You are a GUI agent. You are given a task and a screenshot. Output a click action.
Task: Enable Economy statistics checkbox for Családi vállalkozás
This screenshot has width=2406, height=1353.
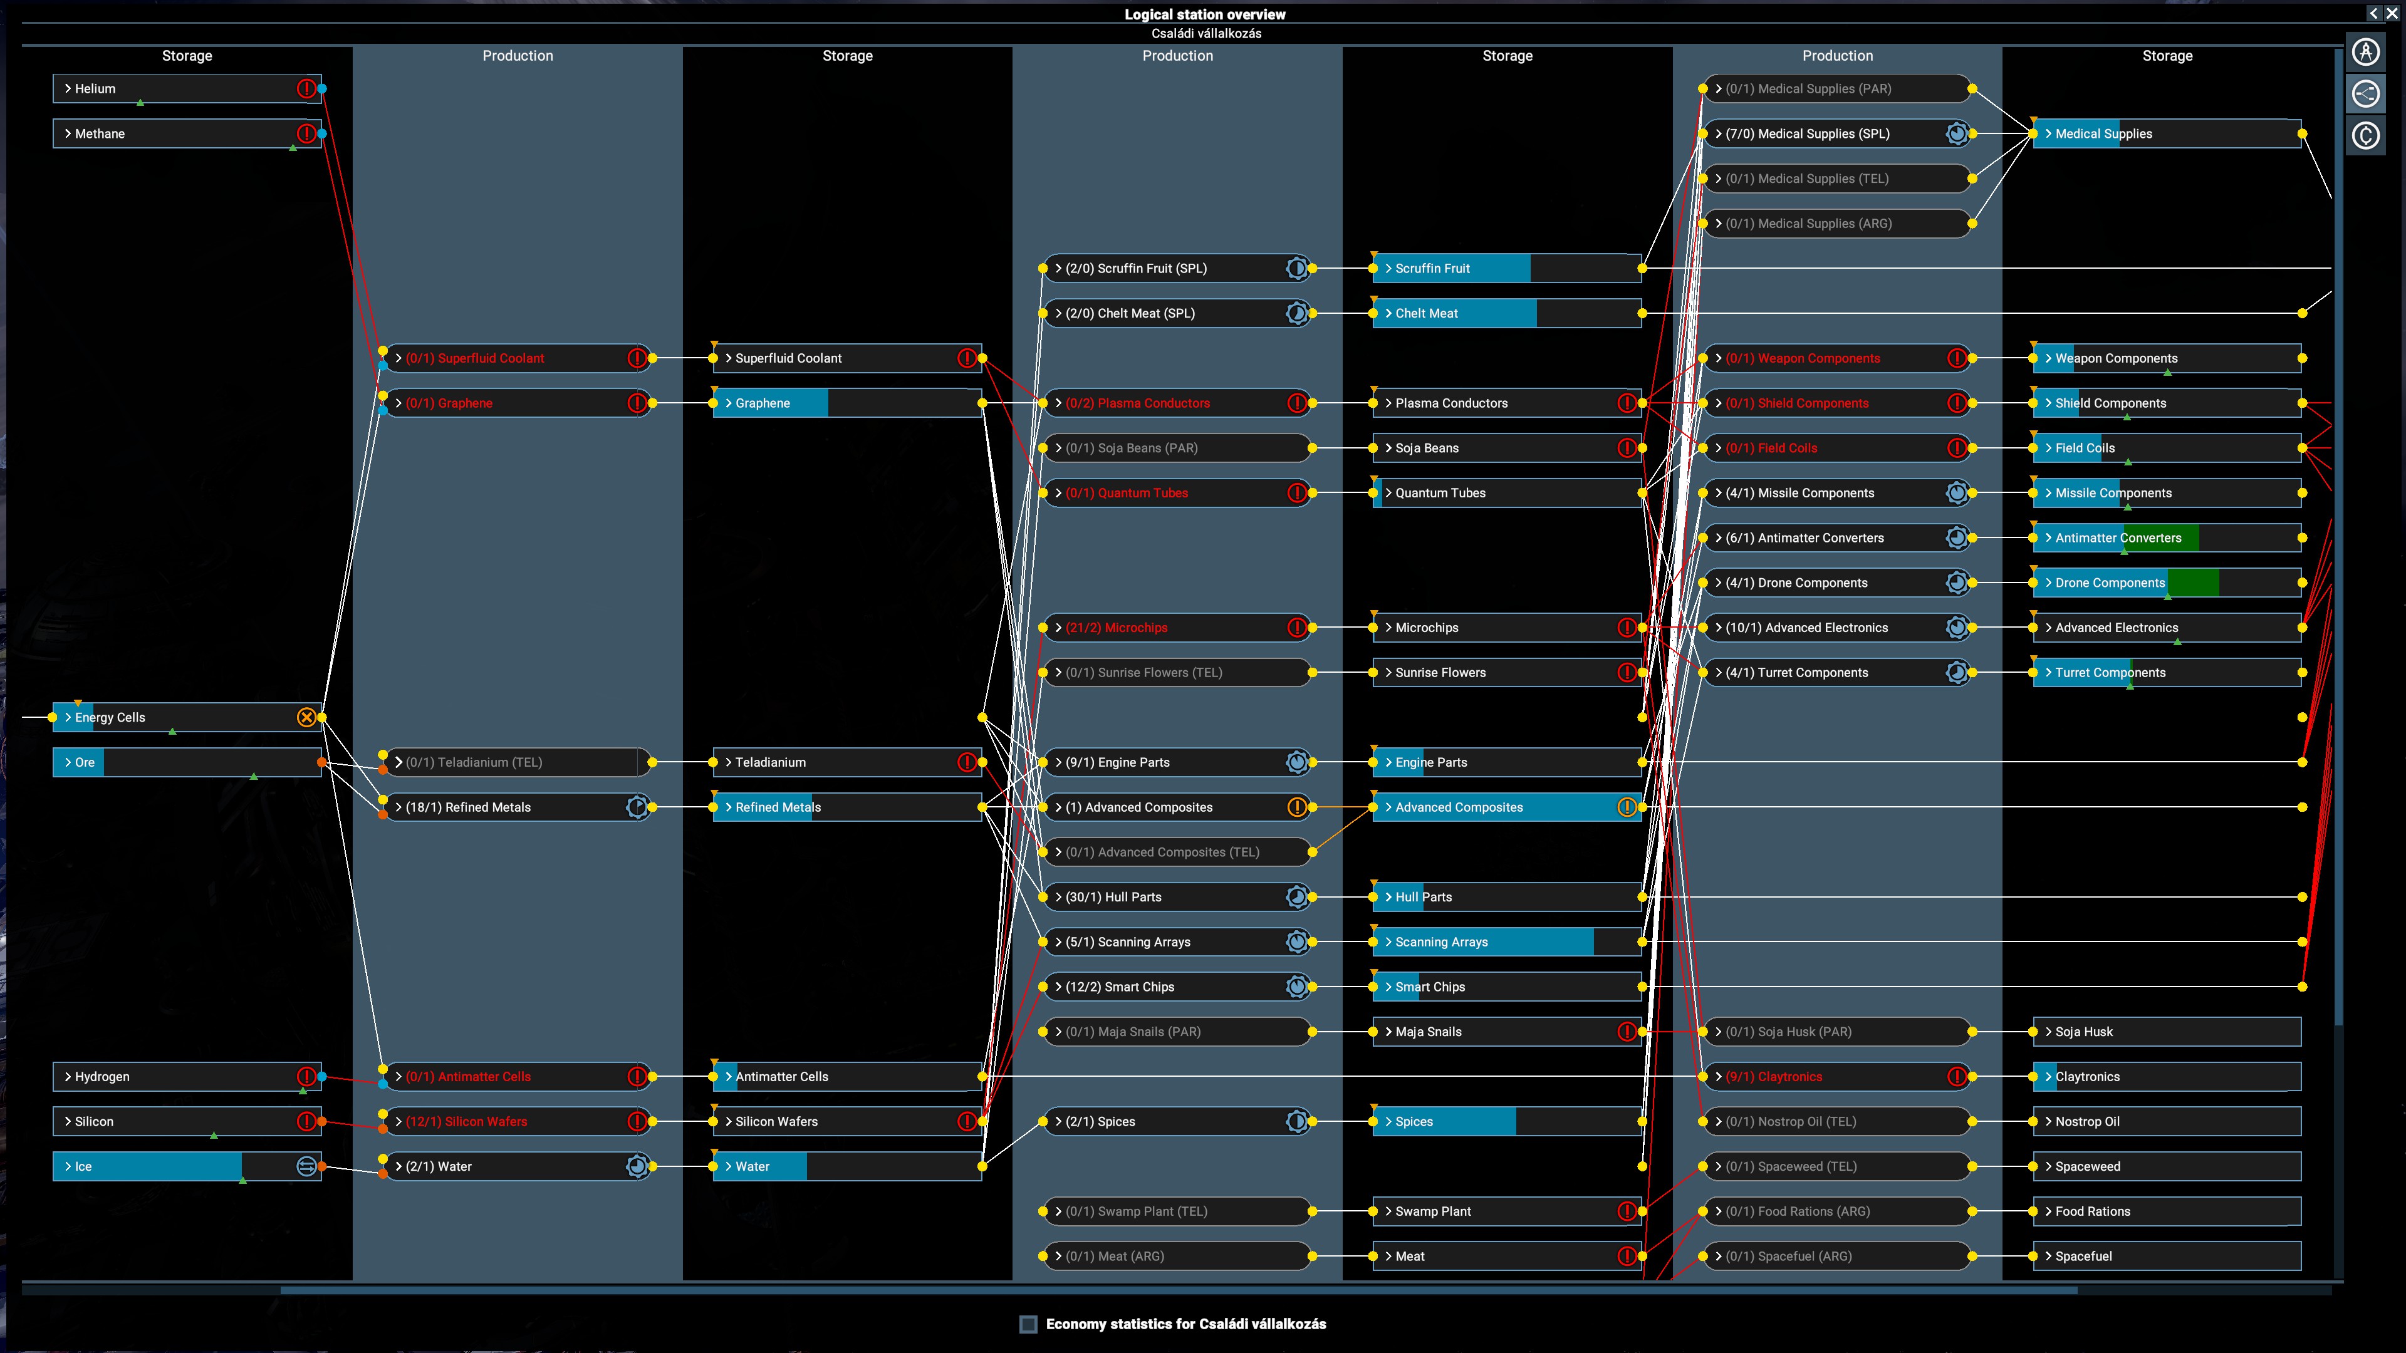coord(1028,1324)
